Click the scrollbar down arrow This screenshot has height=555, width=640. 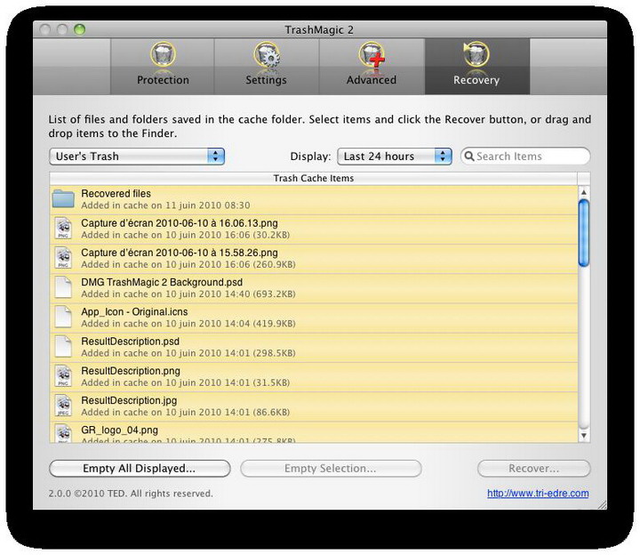pyautogui.click(x=583, y=436)
